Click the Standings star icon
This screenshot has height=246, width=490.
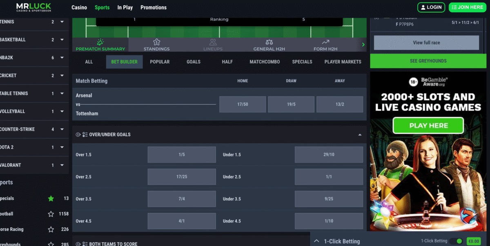pyautogui.click(x=156, y=42)
